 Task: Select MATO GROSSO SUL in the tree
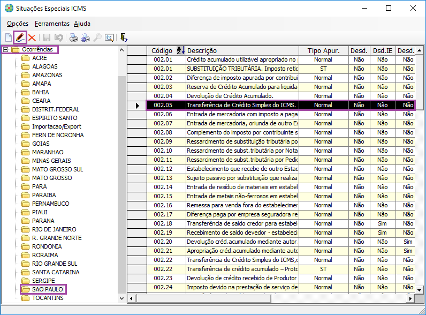click(x=58, y=169)
